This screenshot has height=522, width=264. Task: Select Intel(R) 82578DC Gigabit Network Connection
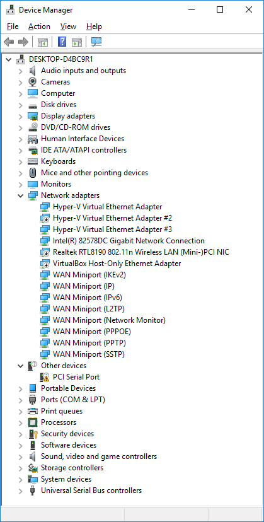click(x=129, y=241)
